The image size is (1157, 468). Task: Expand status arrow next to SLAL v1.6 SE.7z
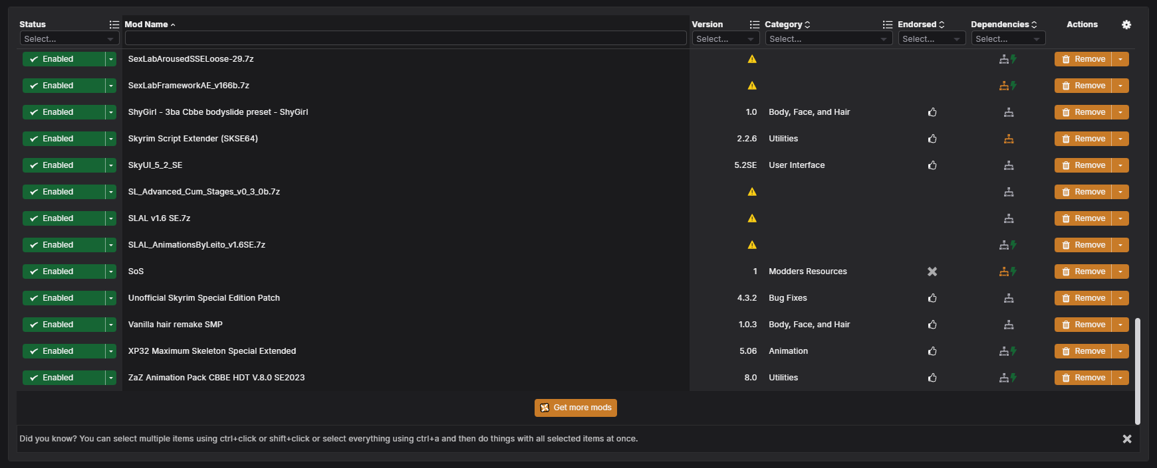point(111,218)
